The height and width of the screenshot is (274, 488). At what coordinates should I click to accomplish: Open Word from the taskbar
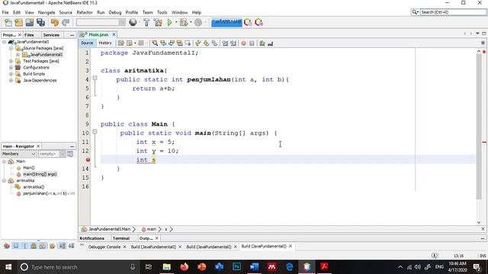pos(254,267)
